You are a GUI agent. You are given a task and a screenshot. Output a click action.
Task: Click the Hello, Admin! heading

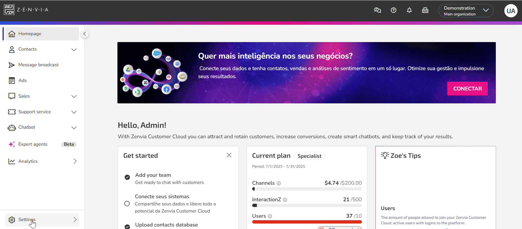pos(142,125)
